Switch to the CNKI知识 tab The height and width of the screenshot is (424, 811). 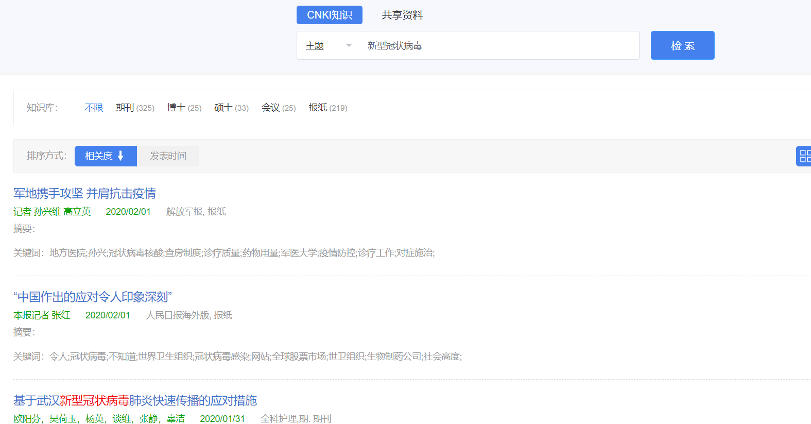(x=329, y=15)
